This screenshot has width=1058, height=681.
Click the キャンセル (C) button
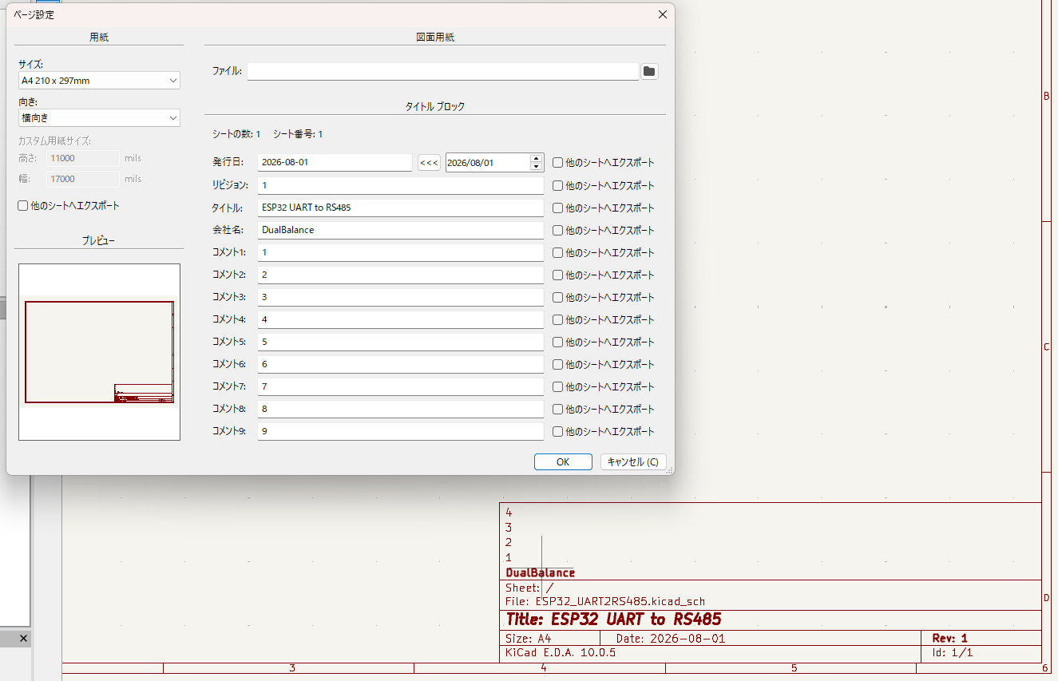tap(633, 462)
